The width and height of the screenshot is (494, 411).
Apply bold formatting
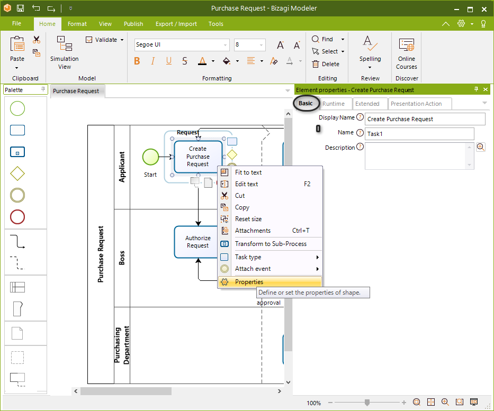(137, 61)
